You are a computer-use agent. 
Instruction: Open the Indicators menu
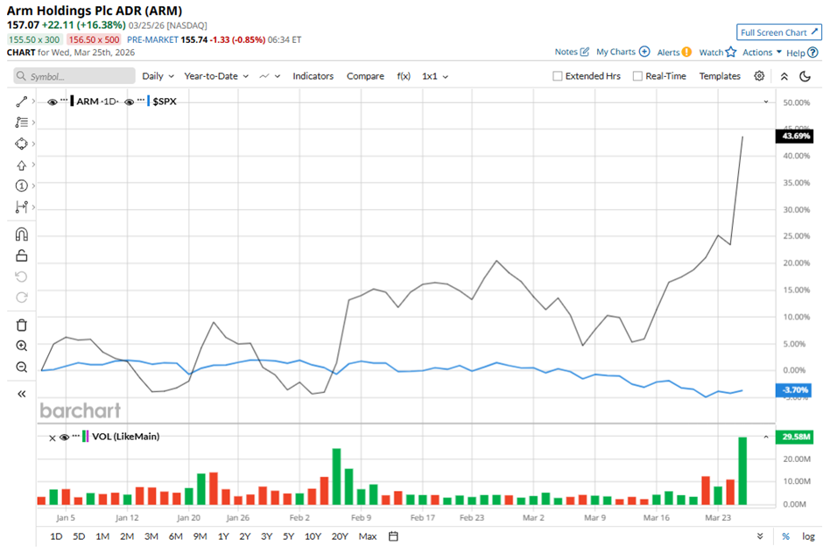(313, 76)
